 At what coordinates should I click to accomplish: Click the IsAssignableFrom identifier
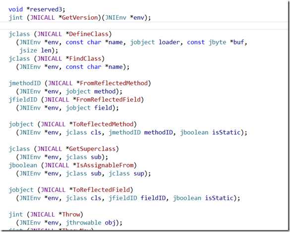(x=105, y=165)
